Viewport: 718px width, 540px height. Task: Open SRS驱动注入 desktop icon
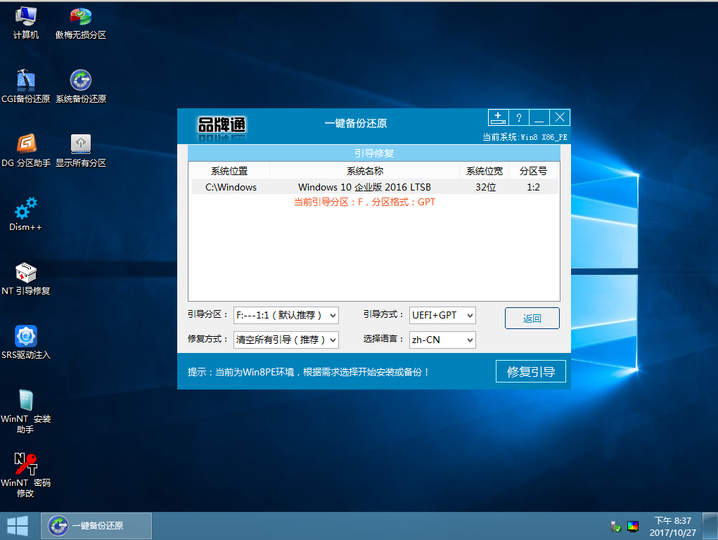pyautogui.click(x=25, y=342)
